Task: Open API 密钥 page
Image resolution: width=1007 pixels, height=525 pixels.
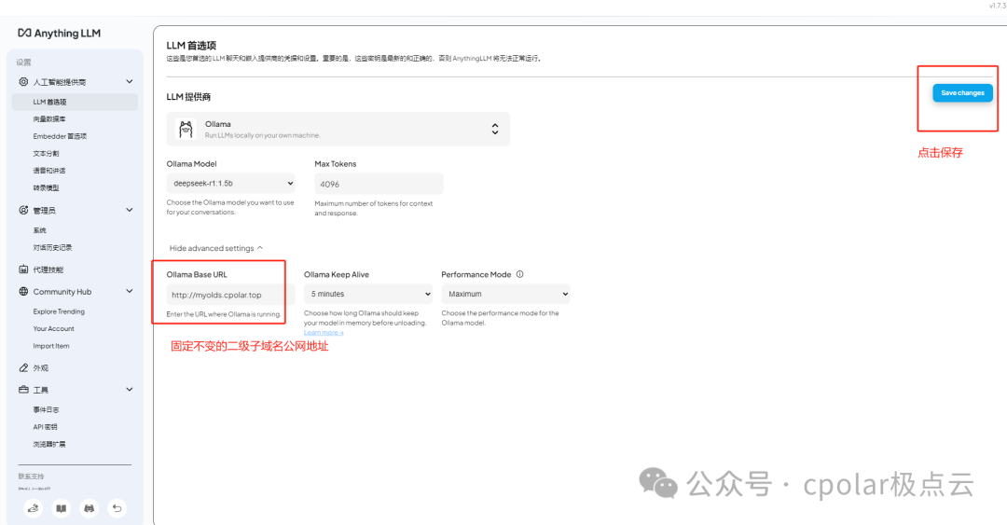Action: (45, 427)
